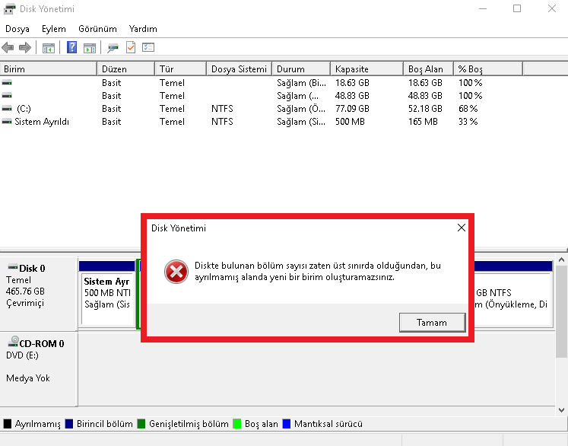
Task: Click the bright green Boş alan swatch
Action: pos(237,423)
